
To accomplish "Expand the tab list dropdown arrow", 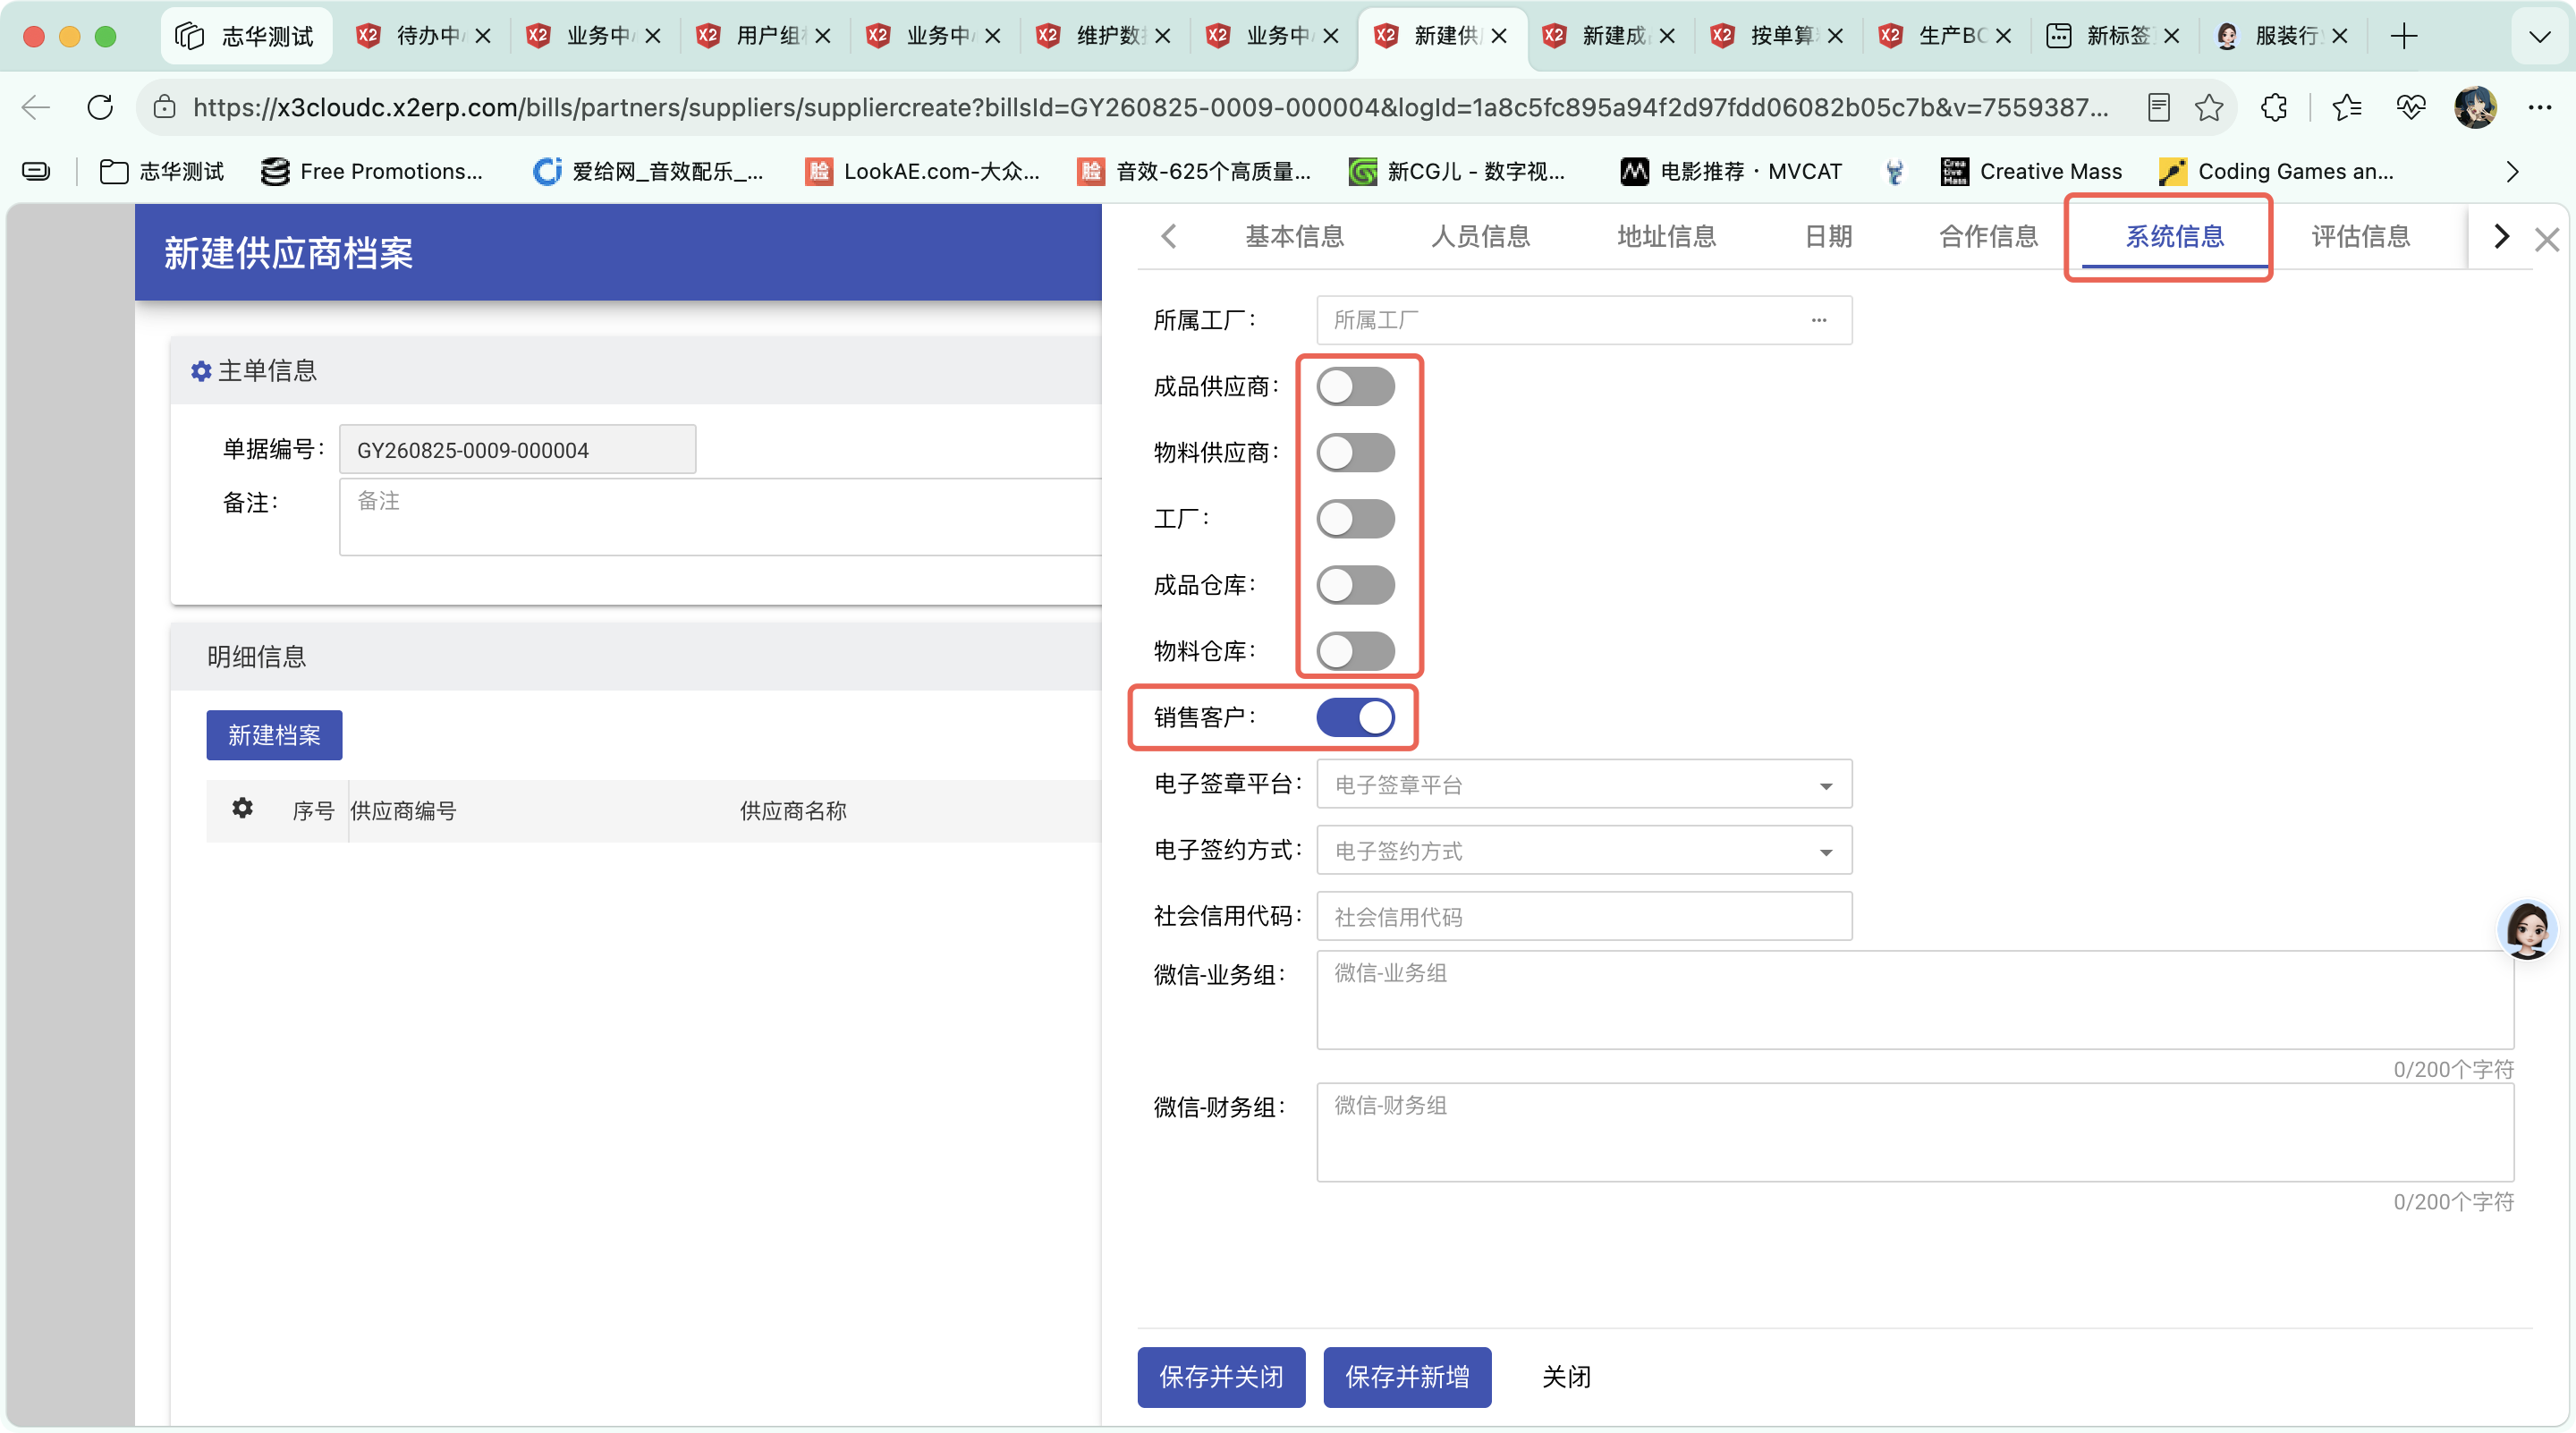I will [2539, 37].
